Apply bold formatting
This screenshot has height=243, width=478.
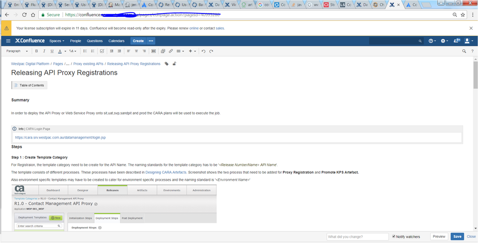(36, 51)
